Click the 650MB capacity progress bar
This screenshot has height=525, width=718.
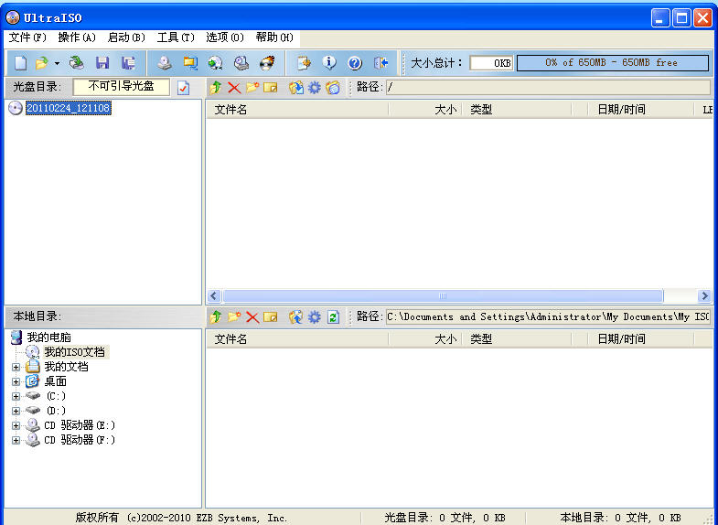tap(612, 63)
